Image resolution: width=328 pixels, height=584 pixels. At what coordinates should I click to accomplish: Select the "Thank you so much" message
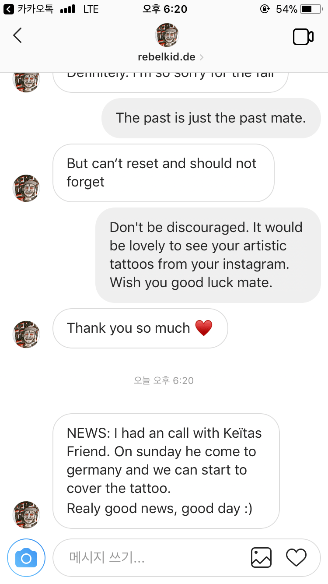pyautogui.click(x=140, y=328)
